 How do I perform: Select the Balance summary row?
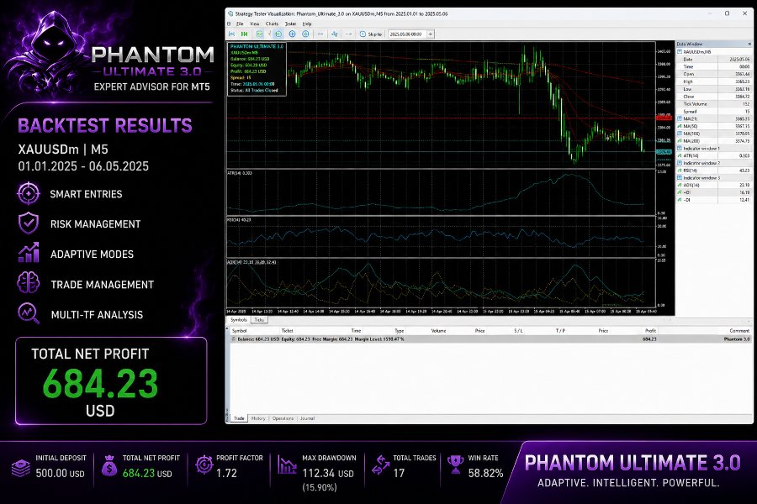(490, 339)
